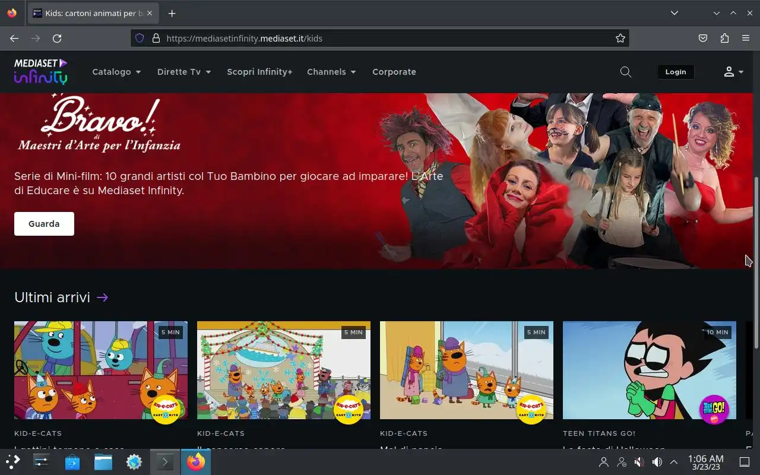Click the user icon in system tray
Screen dimensions: 760x475
[x=604, y=462]
